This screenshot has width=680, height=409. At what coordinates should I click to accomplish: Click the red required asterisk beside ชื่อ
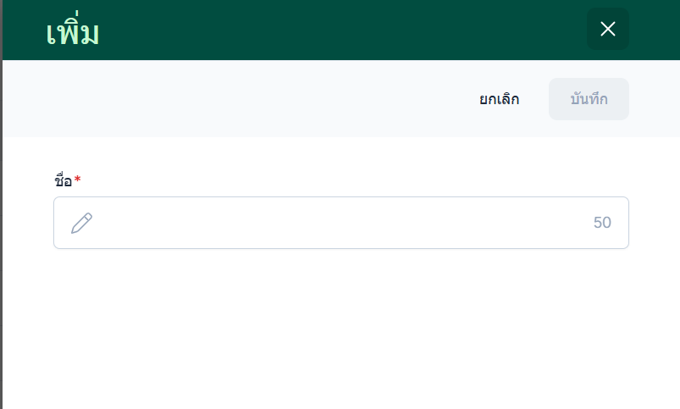[x=78, y=180]
